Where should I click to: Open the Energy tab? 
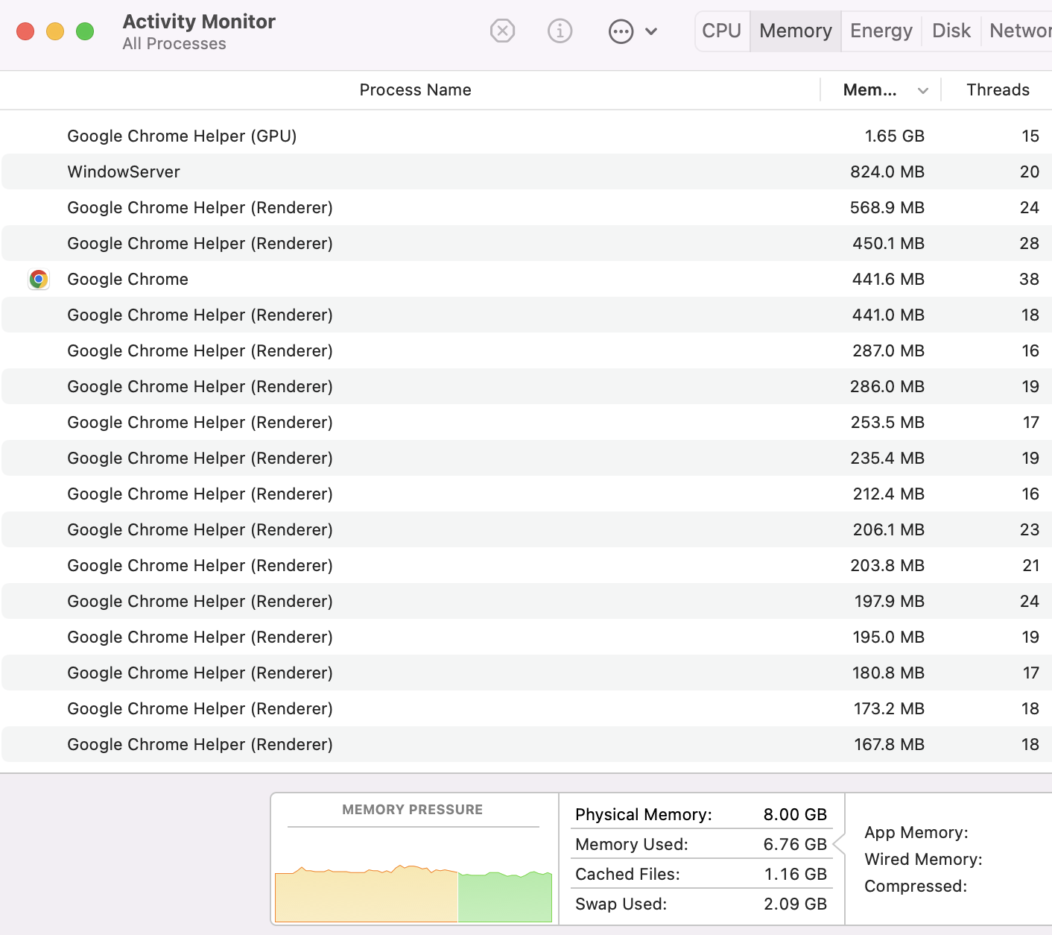click(x=881, y=31)
